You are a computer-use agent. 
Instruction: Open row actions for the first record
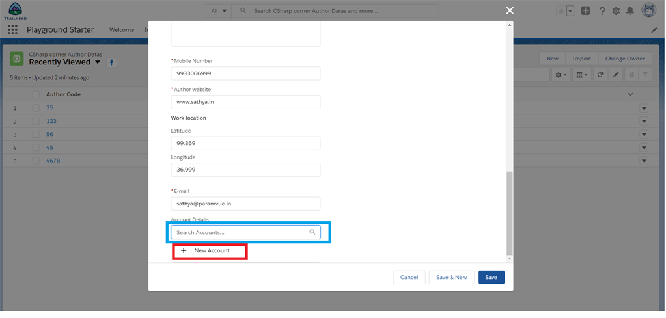coord(644,109)
